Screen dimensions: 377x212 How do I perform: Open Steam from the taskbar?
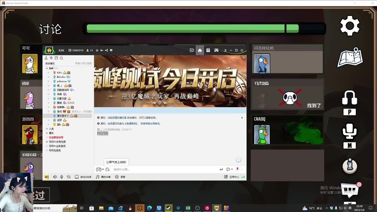pos(168,208)
